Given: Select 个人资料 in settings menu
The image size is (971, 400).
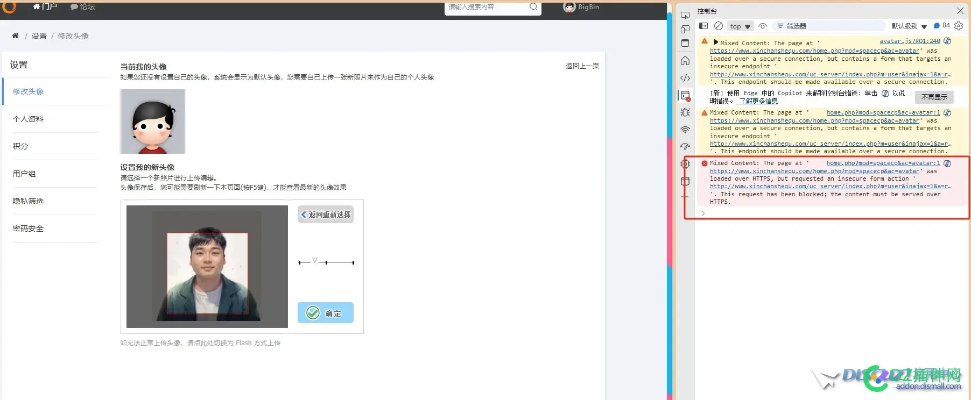Looking at the screenshot, I should coord(28,119).
